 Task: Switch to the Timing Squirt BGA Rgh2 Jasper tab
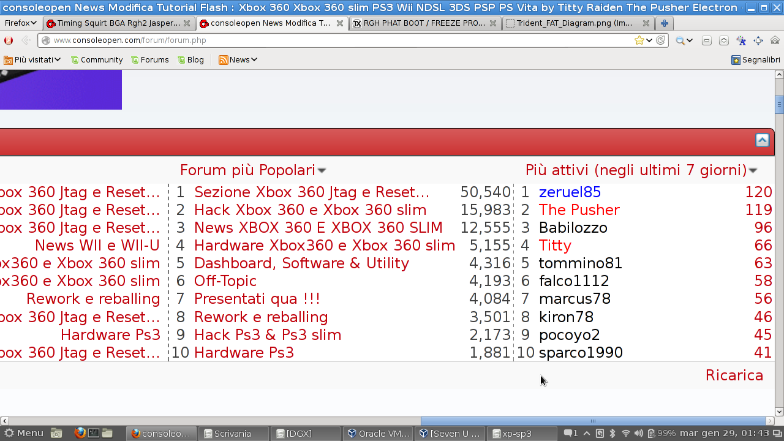(119, 23)
